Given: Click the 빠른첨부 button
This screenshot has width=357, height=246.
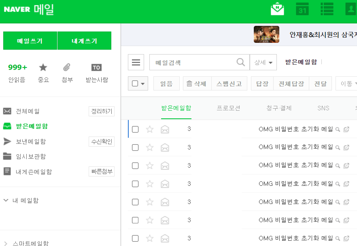Looking at the screenshot, I should pos(102,172).
